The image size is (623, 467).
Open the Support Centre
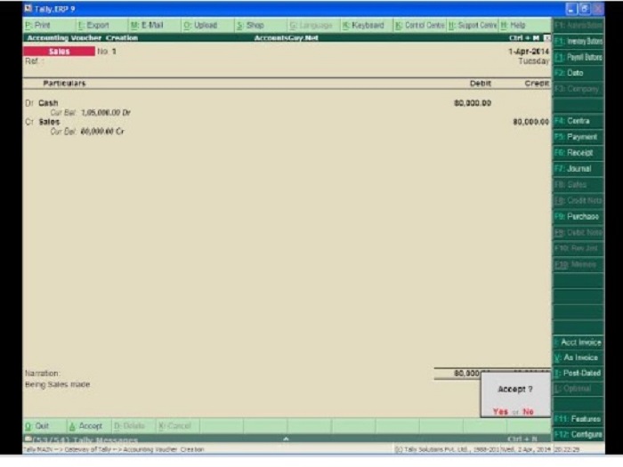473,26
